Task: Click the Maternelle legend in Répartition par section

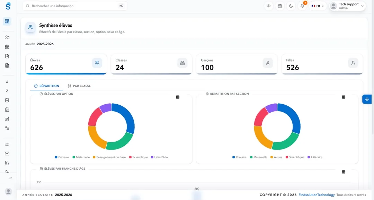Action: pyautogui.click(x=259, y=157)
